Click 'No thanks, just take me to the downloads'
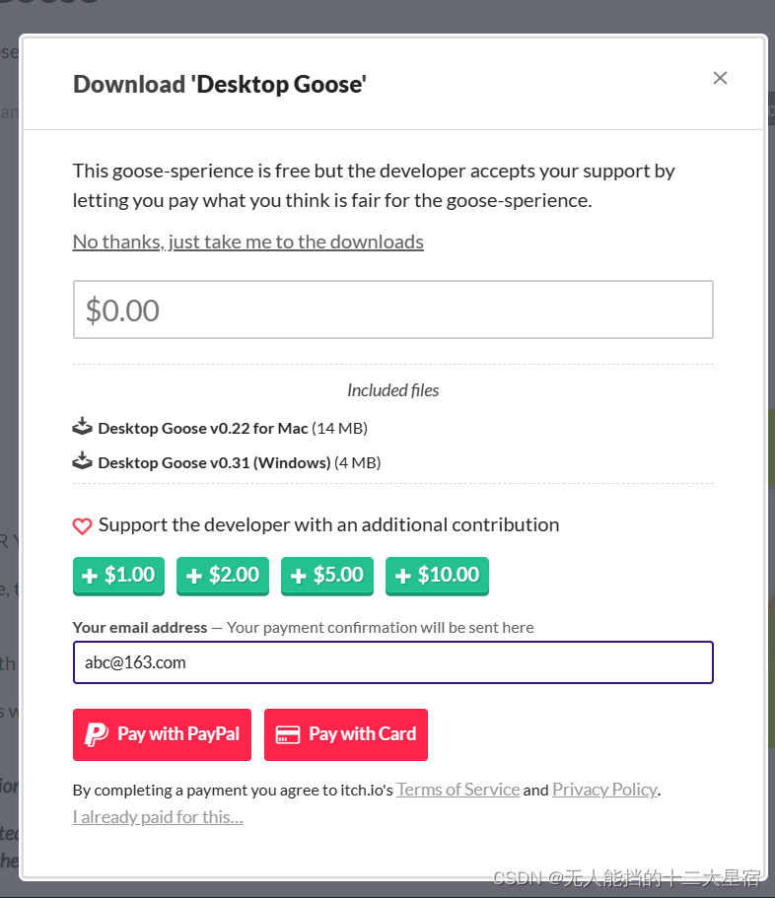This screenshot has height=898, width=775. tap(248, 242)
